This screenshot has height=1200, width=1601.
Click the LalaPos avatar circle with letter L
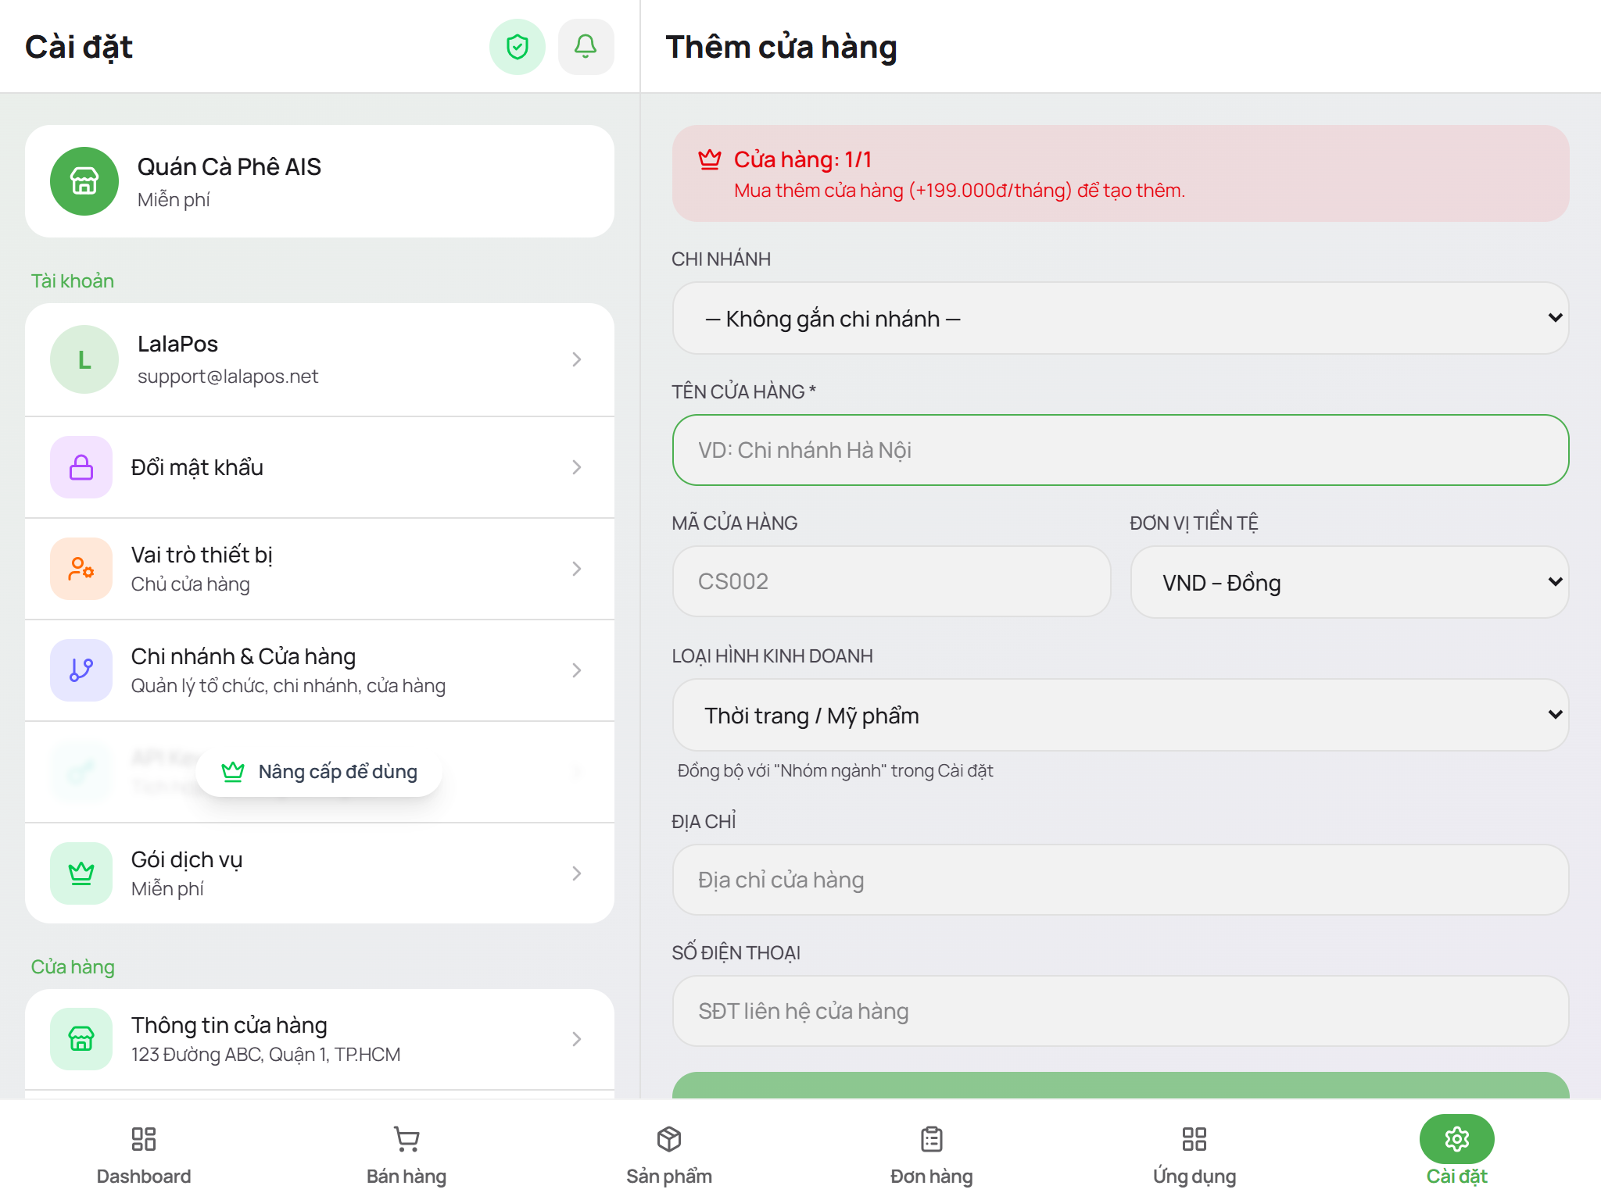coord(84,359)
